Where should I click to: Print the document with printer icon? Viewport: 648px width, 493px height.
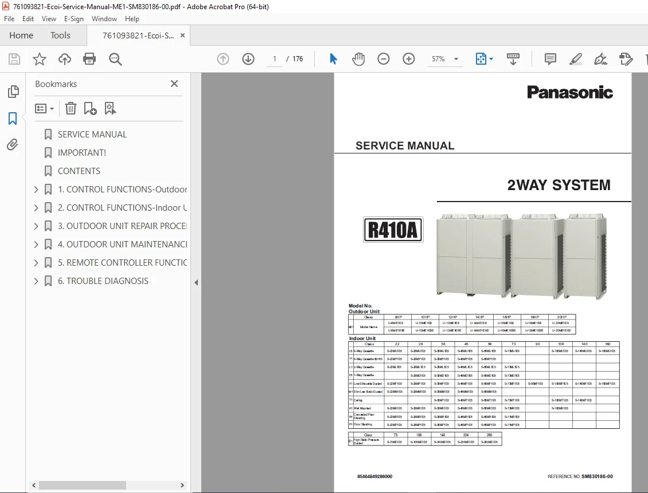(x=89, y=59)
